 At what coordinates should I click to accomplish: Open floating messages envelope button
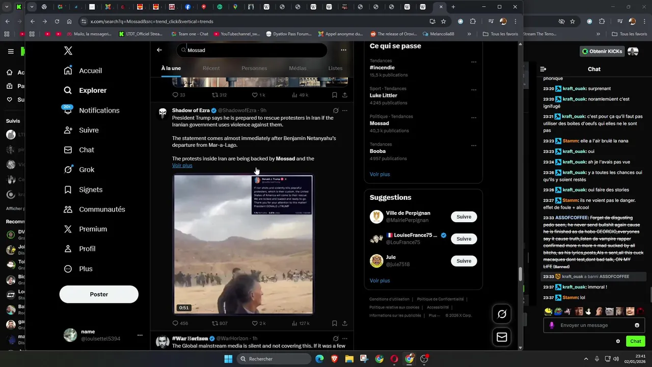(x=502, y=337)
